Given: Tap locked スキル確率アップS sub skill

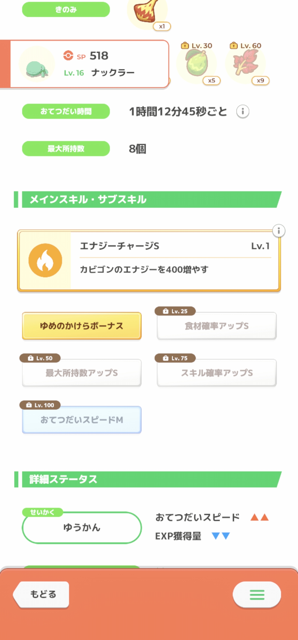Looking at the screenshot, I should (x=217, y=373).
